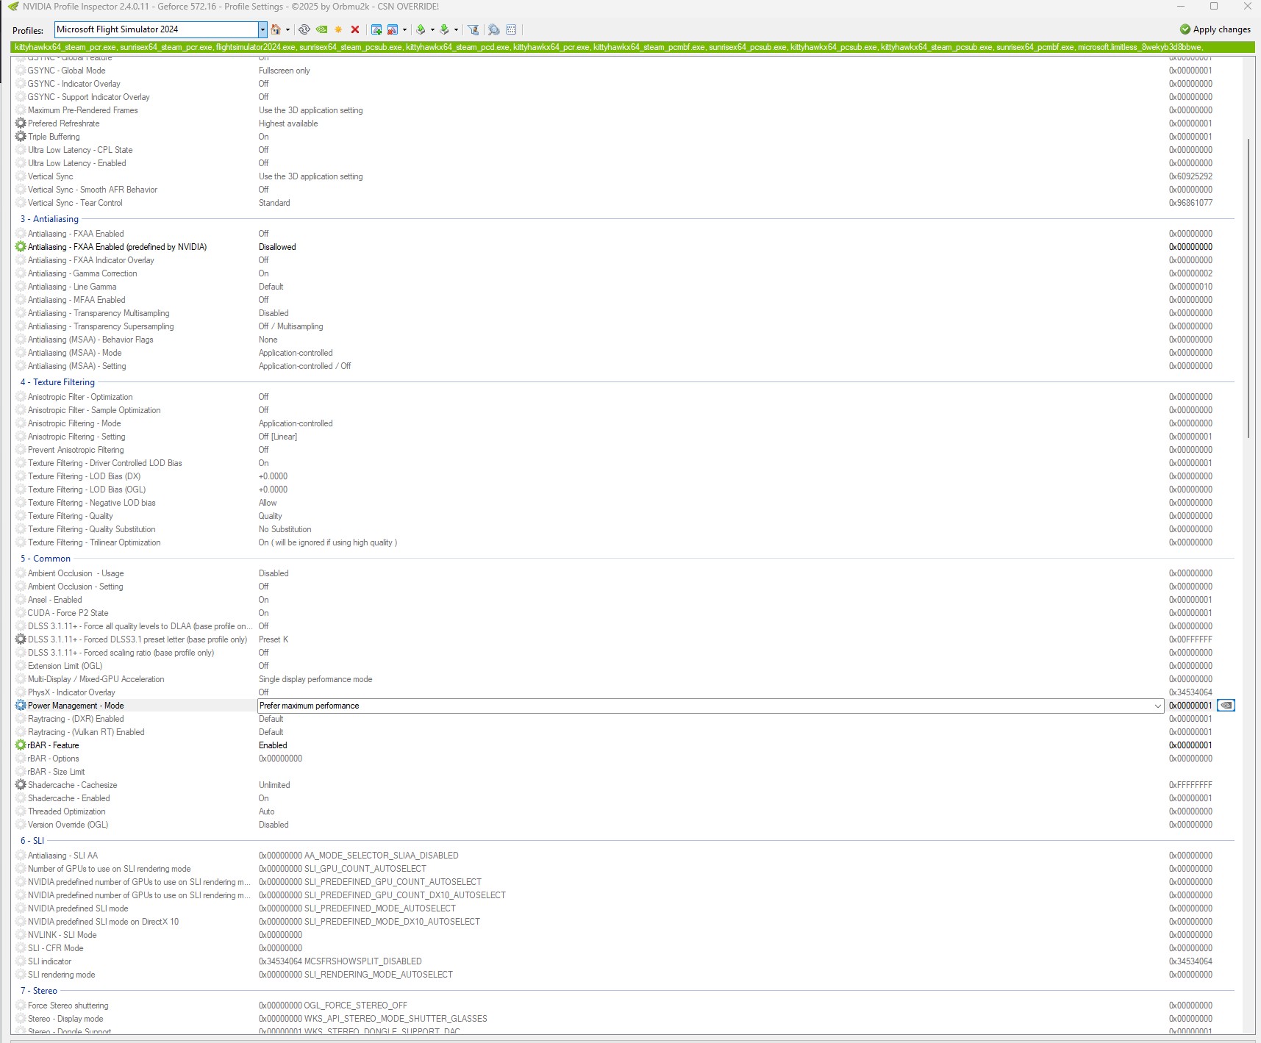Select Ultra Low Latency - Enabled row

coord(625,163)
